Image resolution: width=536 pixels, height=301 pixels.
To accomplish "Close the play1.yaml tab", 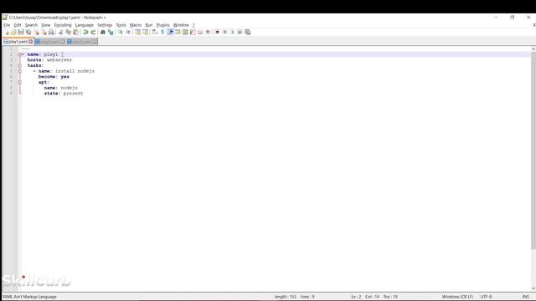I will point(31,42).
